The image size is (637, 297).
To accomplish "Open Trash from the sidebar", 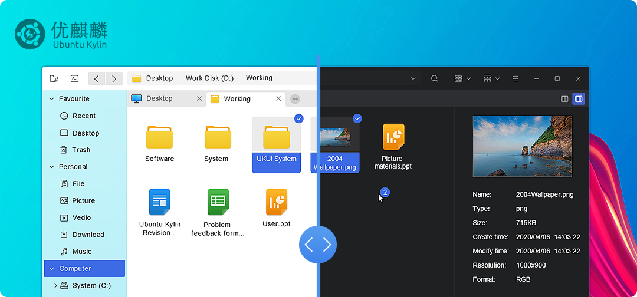I will click(x=81, y=150).
